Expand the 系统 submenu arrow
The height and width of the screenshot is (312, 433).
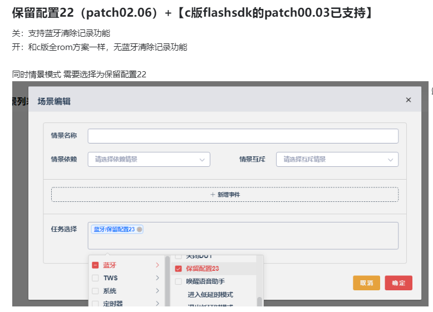(x=158, y=291)
